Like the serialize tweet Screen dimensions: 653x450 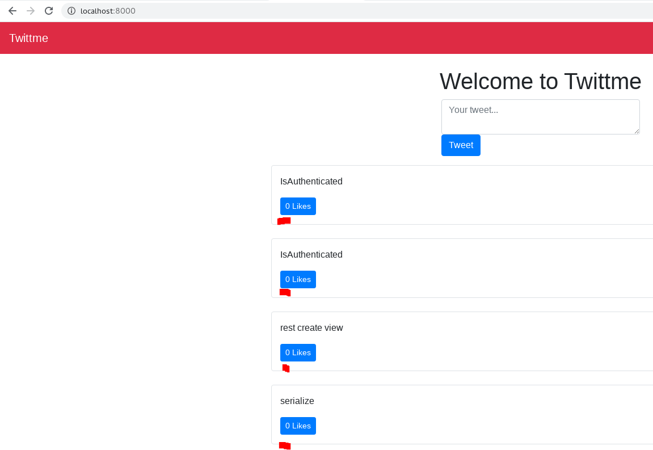pyautogui.click(x=298, y=426)
